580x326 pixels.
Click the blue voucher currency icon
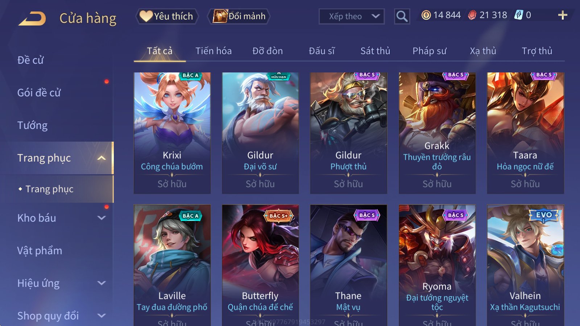coord(519,15)
